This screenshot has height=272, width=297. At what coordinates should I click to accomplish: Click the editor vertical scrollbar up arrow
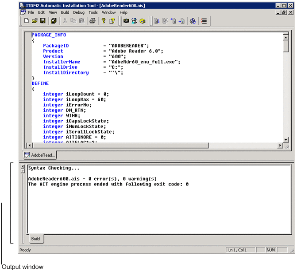pyautogui.click(x=285, y=37)
